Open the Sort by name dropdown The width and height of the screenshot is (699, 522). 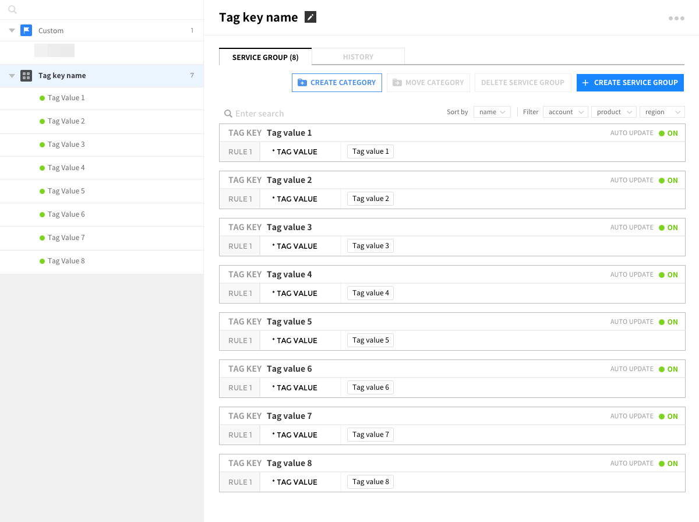click(492, 112)
